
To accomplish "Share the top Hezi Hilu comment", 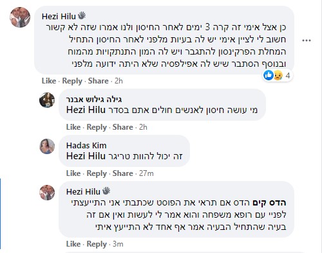I will coord(99,81).
